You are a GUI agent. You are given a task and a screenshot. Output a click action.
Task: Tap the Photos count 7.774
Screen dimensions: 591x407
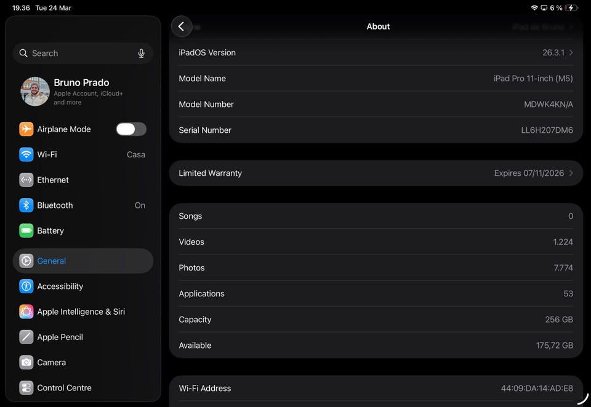(563, 267)
